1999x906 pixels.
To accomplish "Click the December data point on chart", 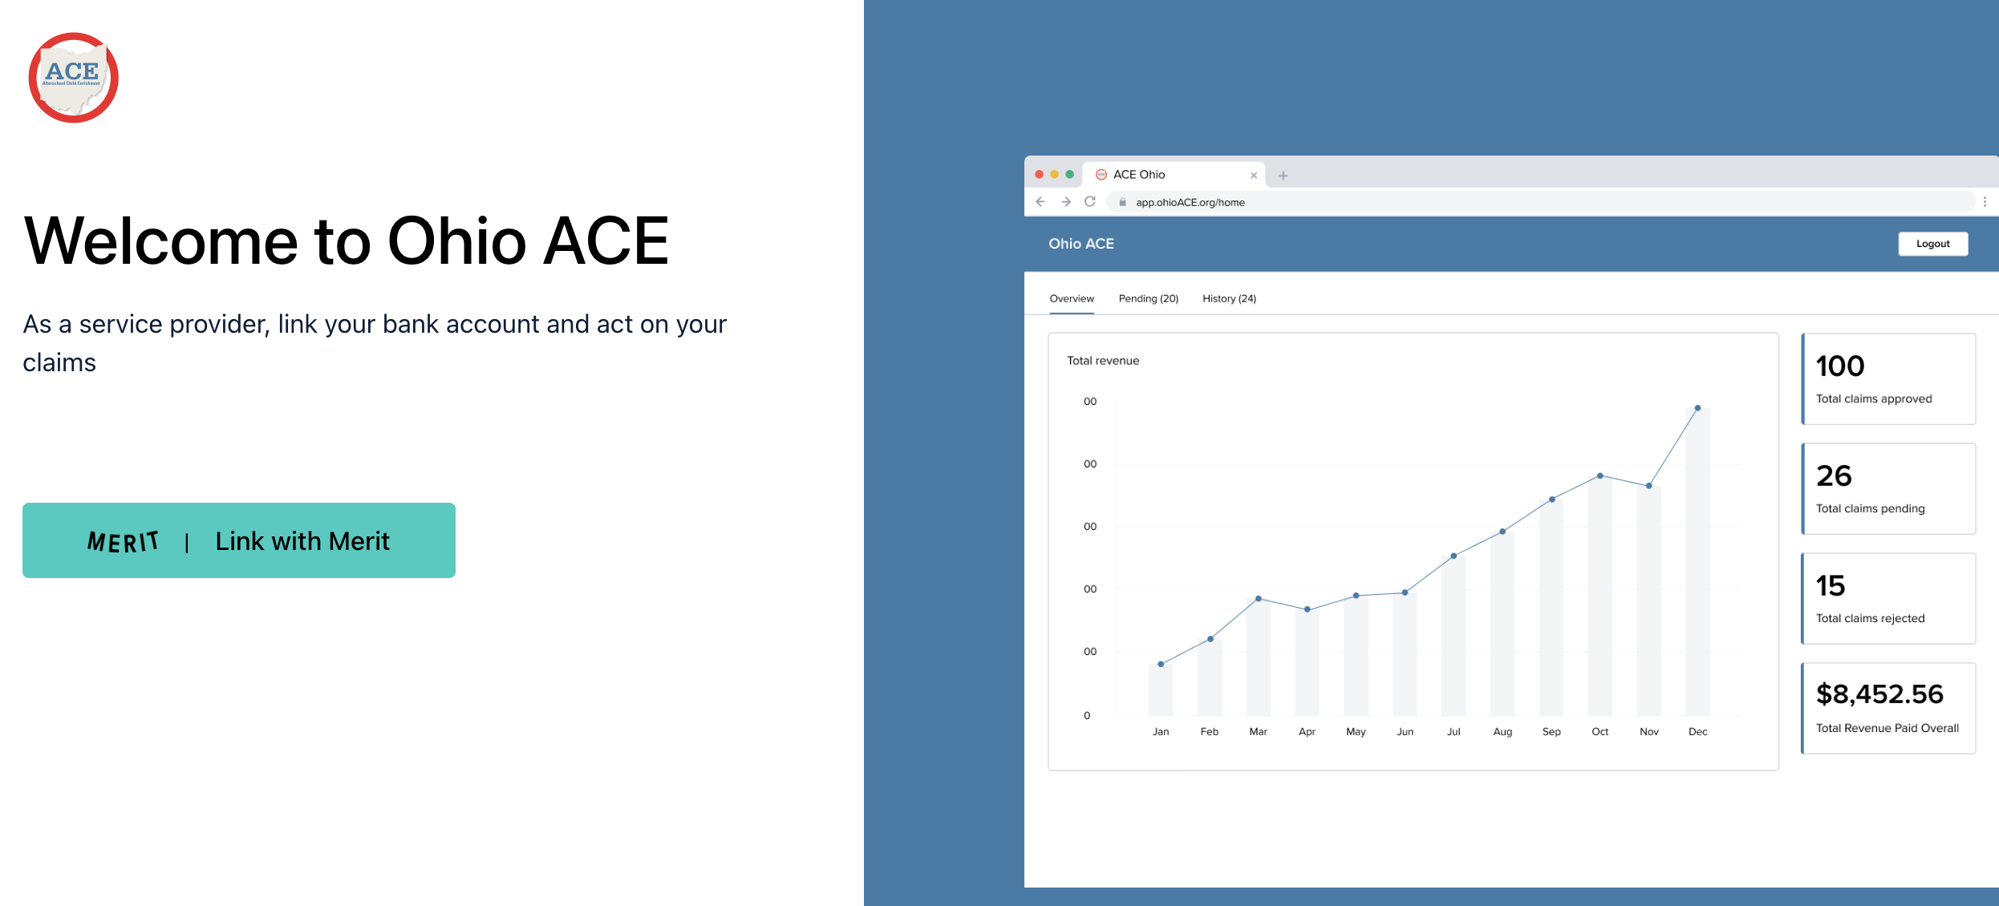I will pyautogui.click(x=1697, y=408).
